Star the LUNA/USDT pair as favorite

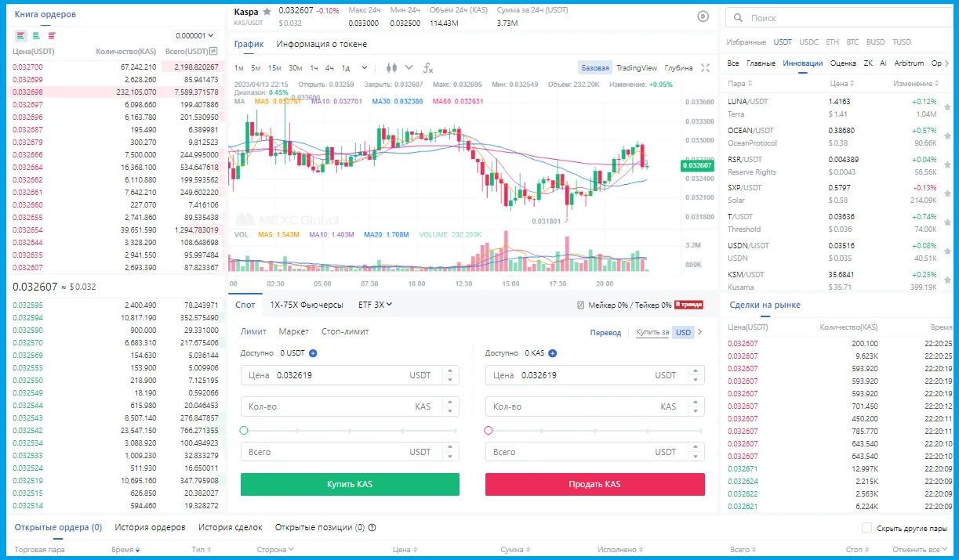947,107
